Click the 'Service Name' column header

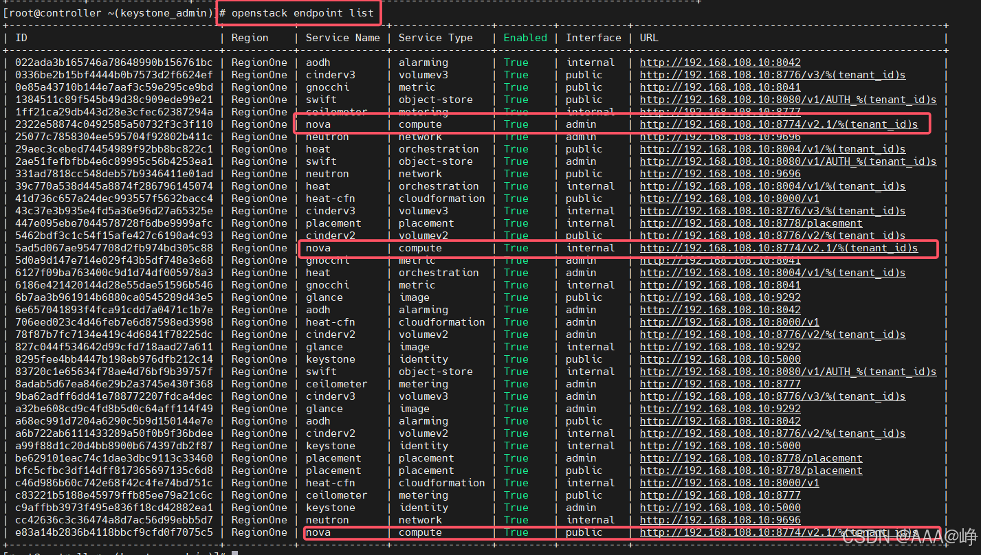pos(343,38)
